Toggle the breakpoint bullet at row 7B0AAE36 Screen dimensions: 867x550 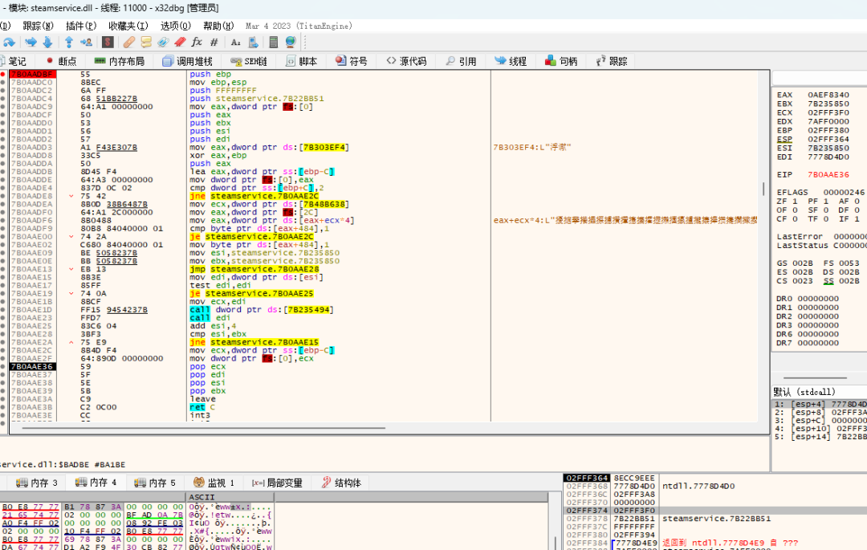[x=2, y=366]
